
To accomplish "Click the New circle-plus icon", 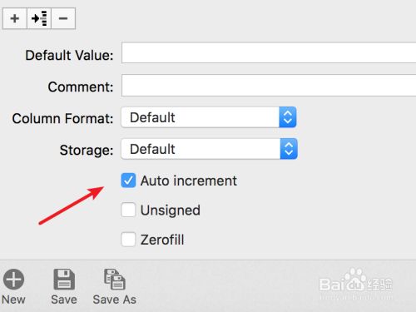I will pyautogui.click(x=13, y=279).
